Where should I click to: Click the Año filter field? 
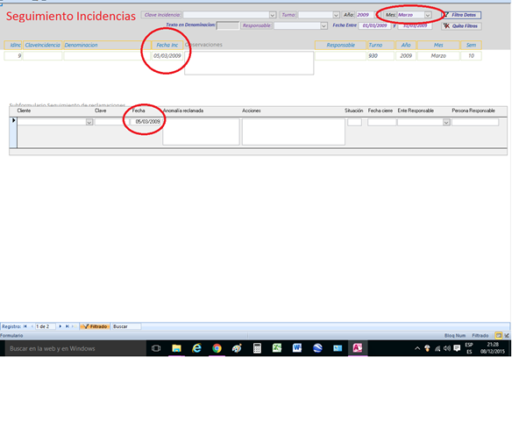(x=364, y=15)
